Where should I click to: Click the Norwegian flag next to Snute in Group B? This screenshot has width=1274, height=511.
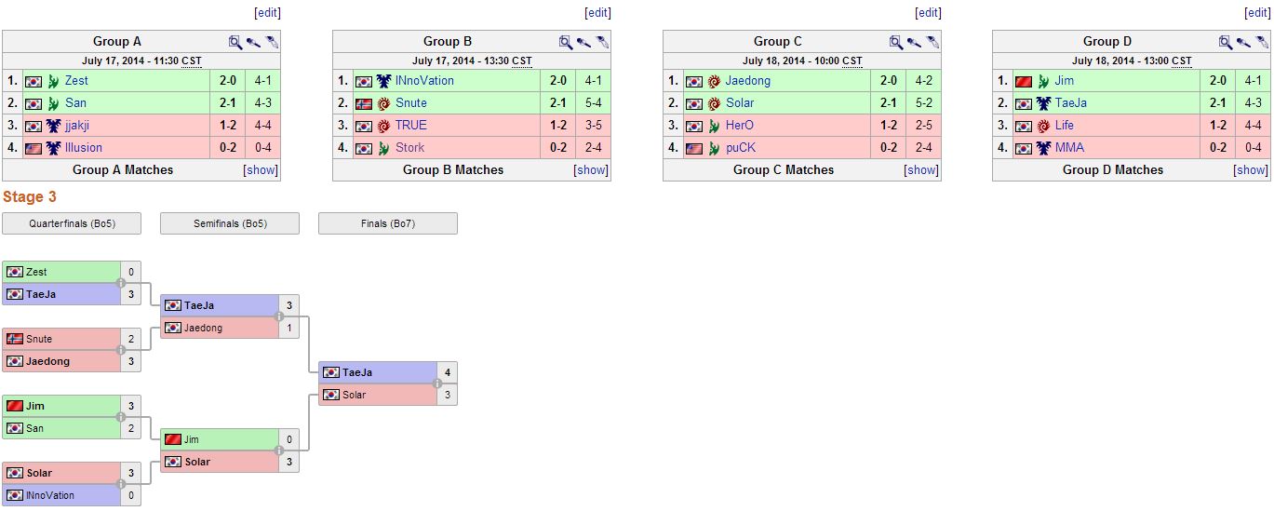tap(364, 103)
